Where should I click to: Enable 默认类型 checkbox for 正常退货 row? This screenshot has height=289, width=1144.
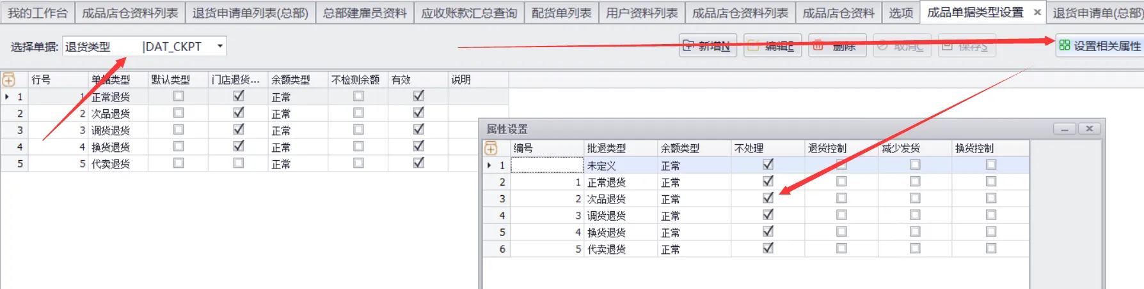pyautogui.click(x=179, y=96)
